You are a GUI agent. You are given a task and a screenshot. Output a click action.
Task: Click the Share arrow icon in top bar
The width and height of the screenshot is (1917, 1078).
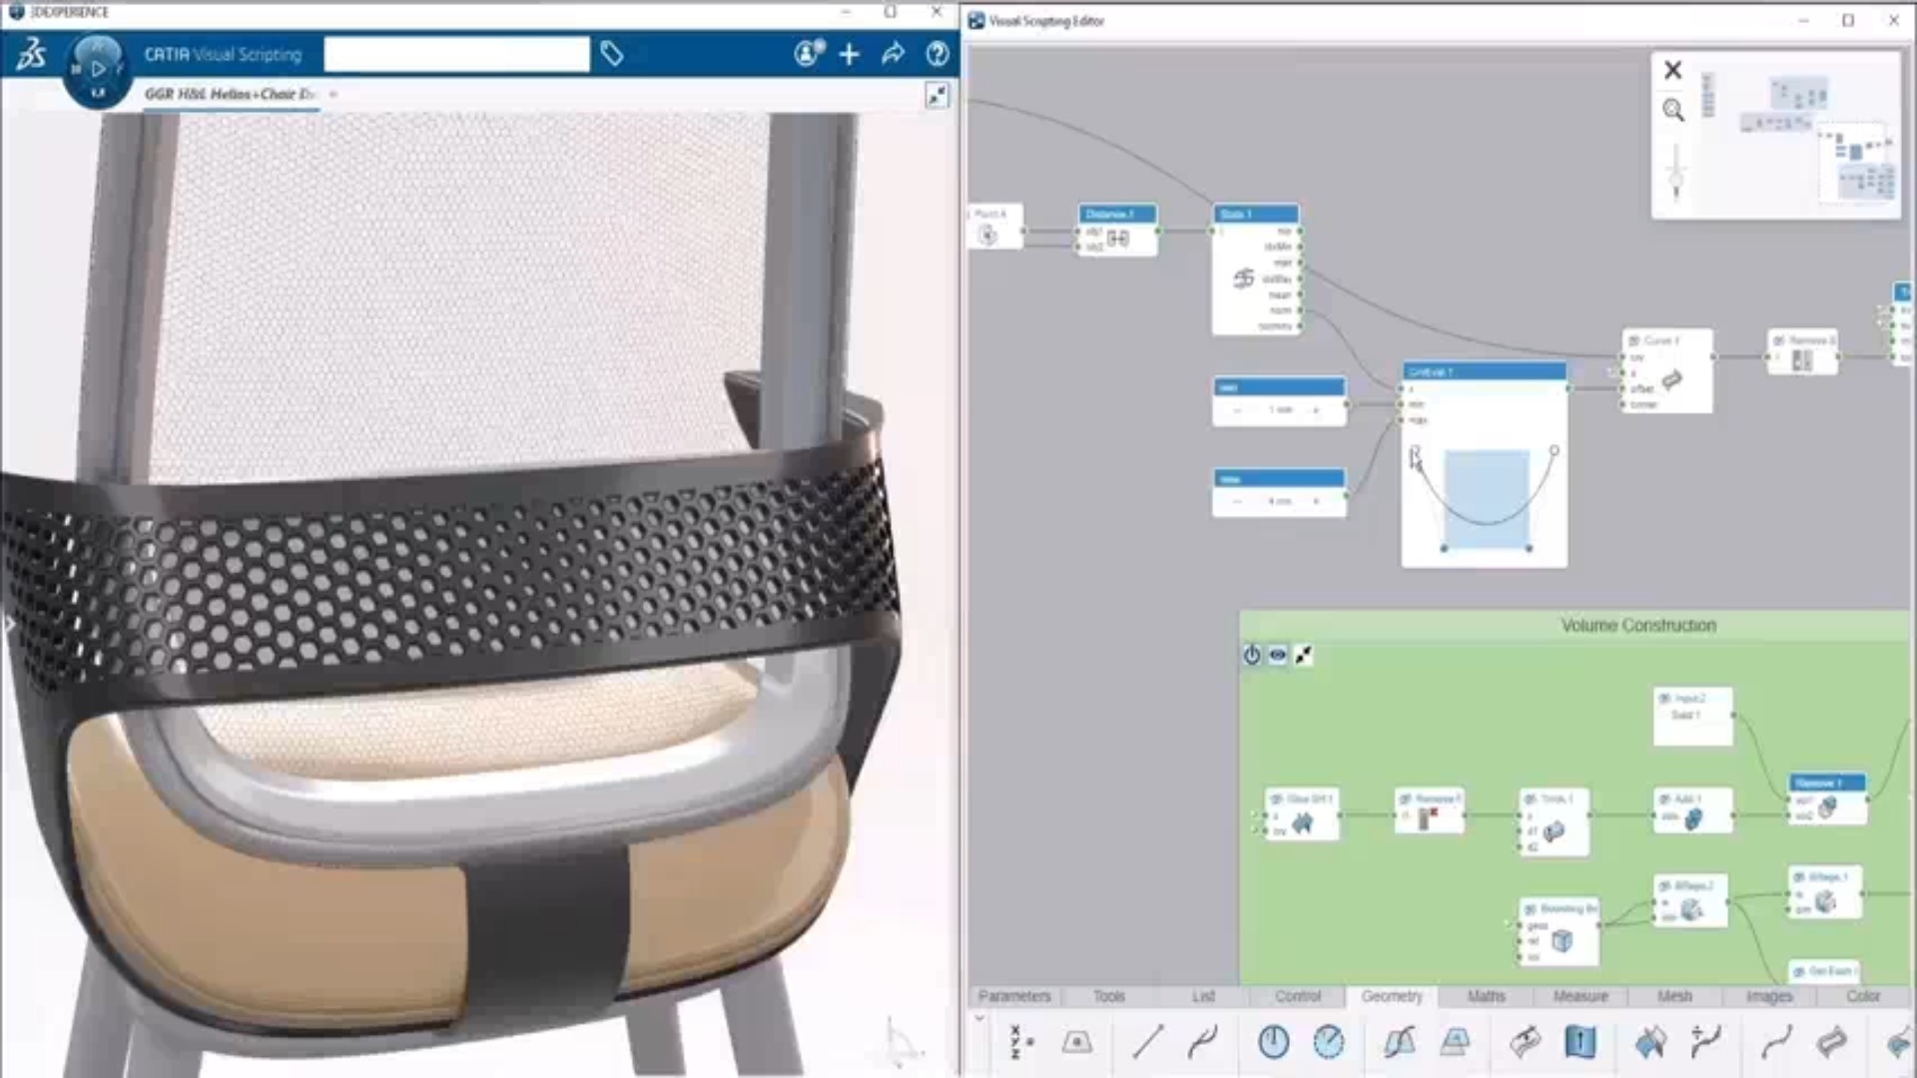coord(893,54)
